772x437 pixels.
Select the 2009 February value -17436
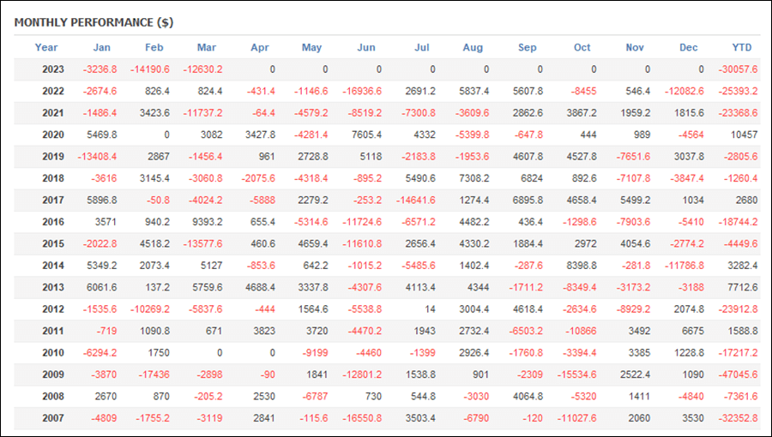[154, 374]
